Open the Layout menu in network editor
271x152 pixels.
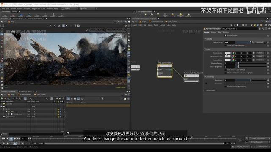162,25
